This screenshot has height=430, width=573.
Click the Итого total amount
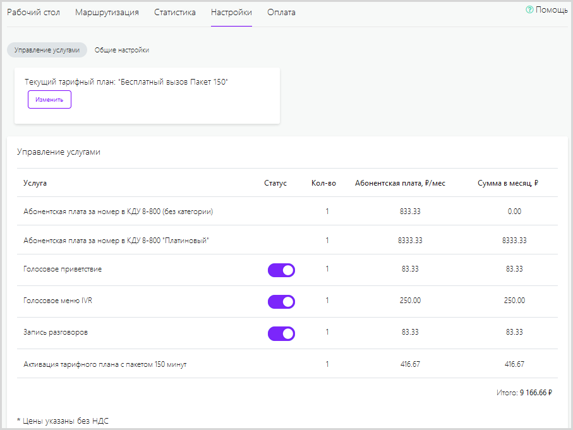[x=536, y=393]
